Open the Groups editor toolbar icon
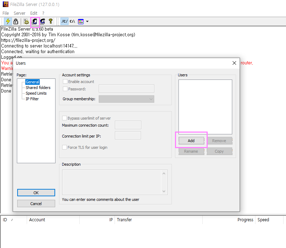The image size is (286, 248). (x=43, y=21)
